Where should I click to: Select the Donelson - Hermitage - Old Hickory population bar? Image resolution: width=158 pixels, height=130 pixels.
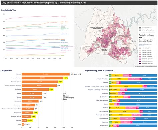click(39, 86)
